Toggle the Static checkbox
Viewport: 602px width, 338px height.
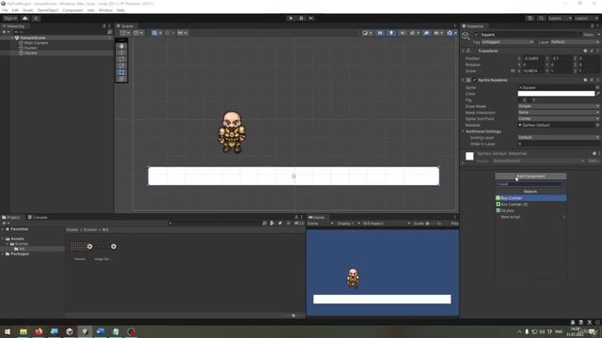pyautogui.click(x=580, y=35)
